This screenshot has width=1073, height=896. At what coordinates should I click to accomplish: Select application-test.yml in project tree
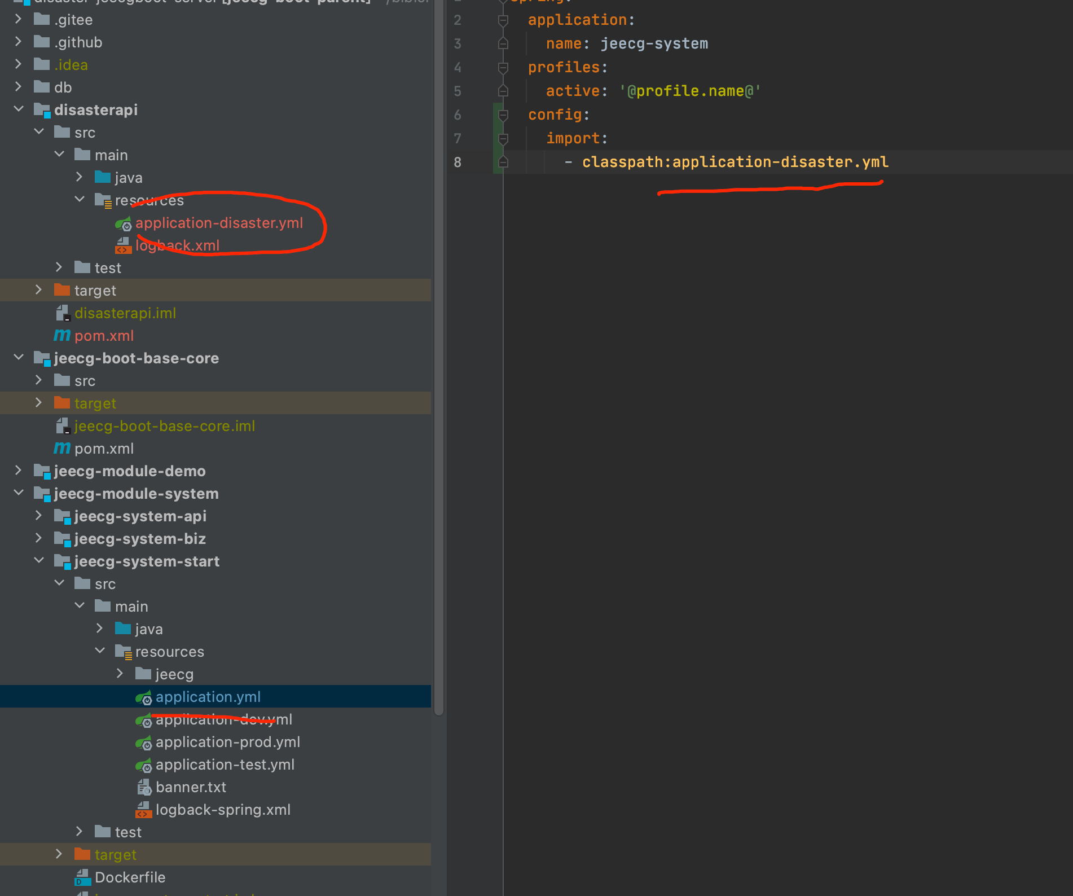click(225, 765)
